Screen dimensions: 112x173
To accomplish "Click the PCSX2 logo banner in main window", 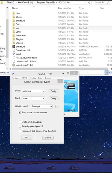I will click(x=71, y=96).
